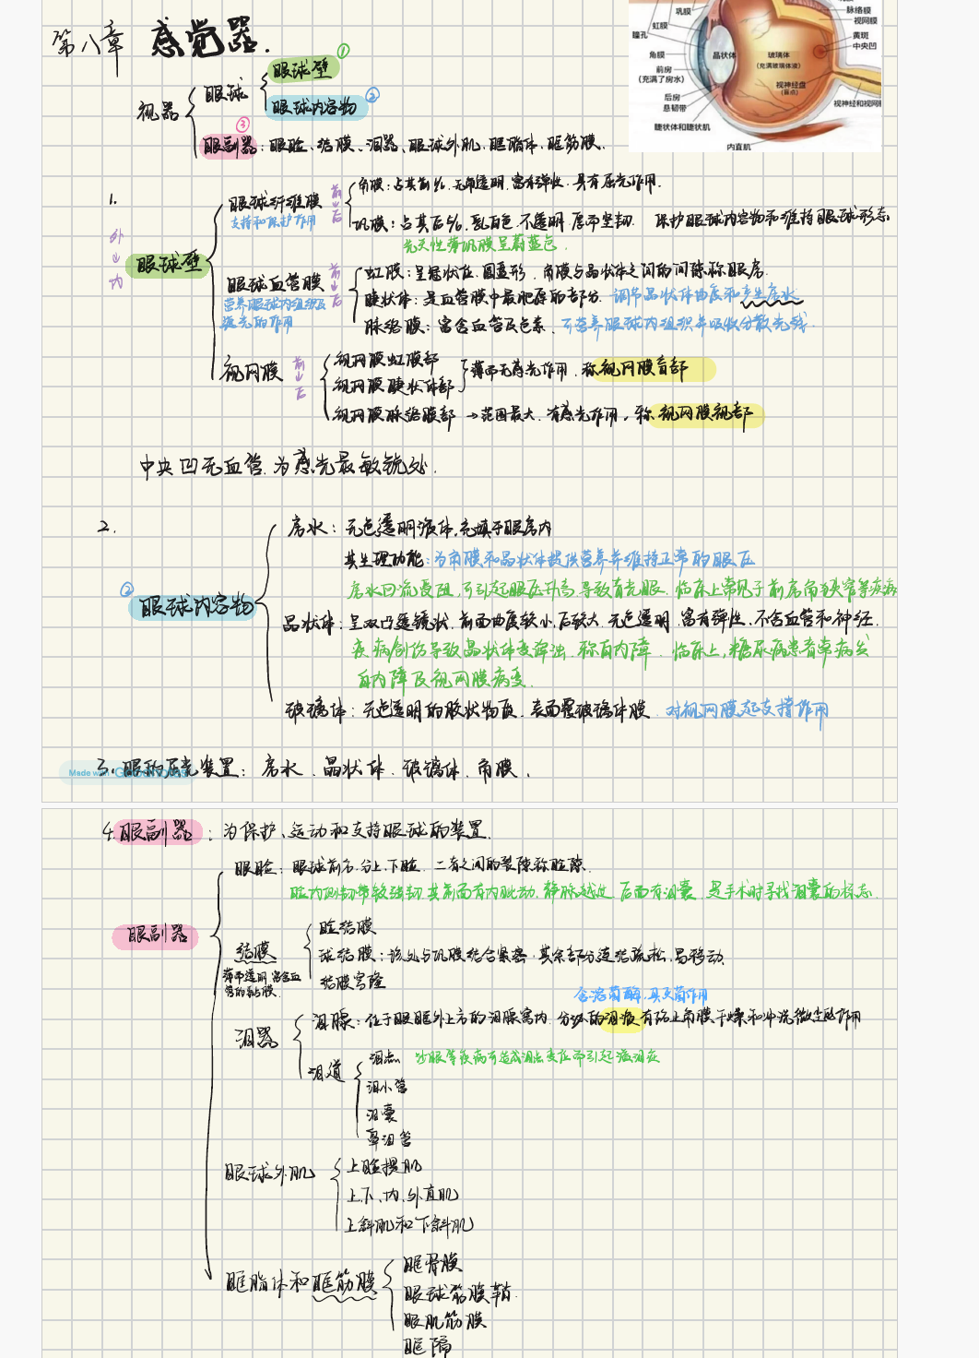This screenshot has width=979, height=1358.
Task: Click the line 中央凹无血管 为感光最敏锐处
Action: pos(284,465)
